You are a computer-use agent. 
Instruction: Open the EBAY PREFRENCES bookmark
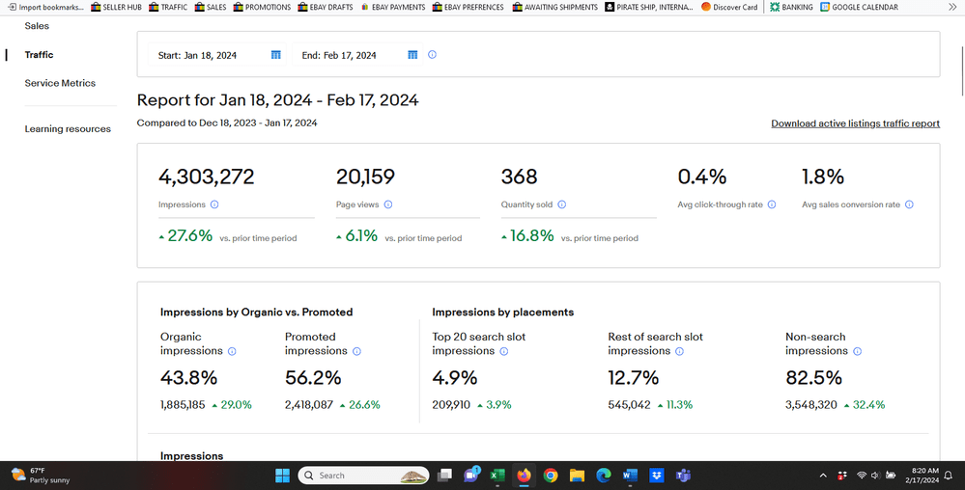point(468,7)
